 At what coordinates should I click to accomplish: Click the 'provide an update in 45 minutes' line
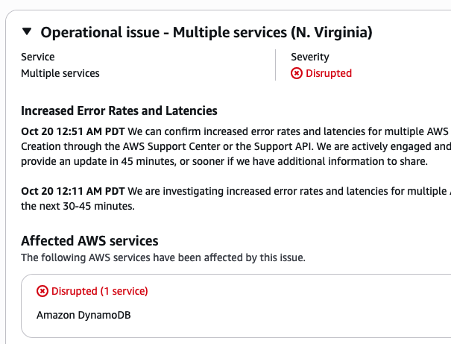tap(112, 161)
